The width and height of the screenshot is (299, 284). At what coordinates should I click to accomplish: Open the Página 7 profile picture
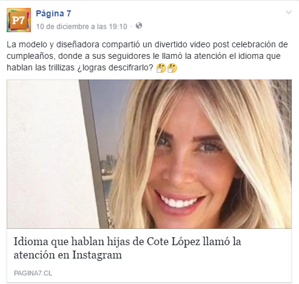coord(19,20)
